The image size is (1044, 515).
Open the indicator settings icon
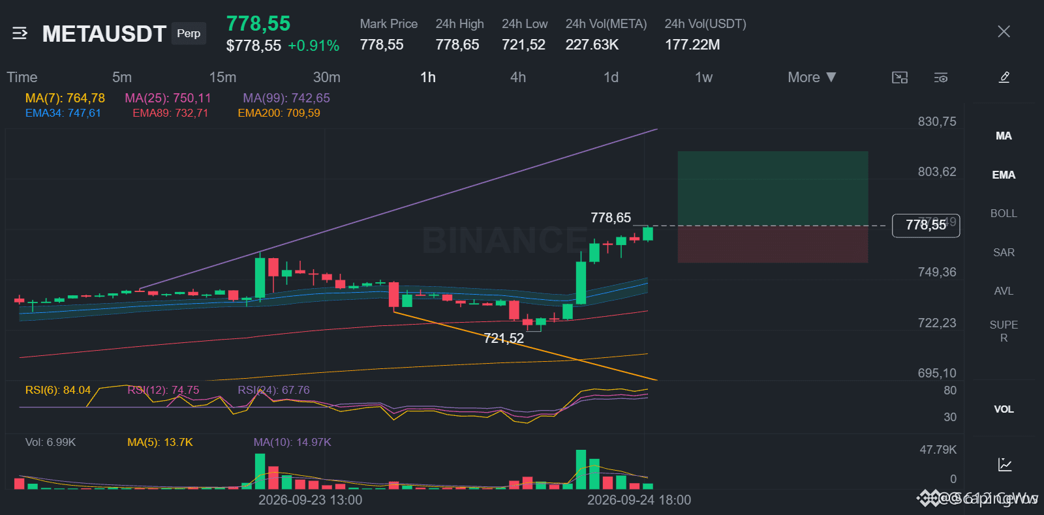click(941, 78)
